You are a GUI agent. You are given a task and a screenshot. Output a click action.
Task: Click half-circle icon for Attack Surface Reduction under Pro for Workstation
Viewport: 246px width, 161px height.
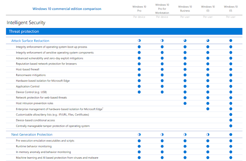point(162,41)
